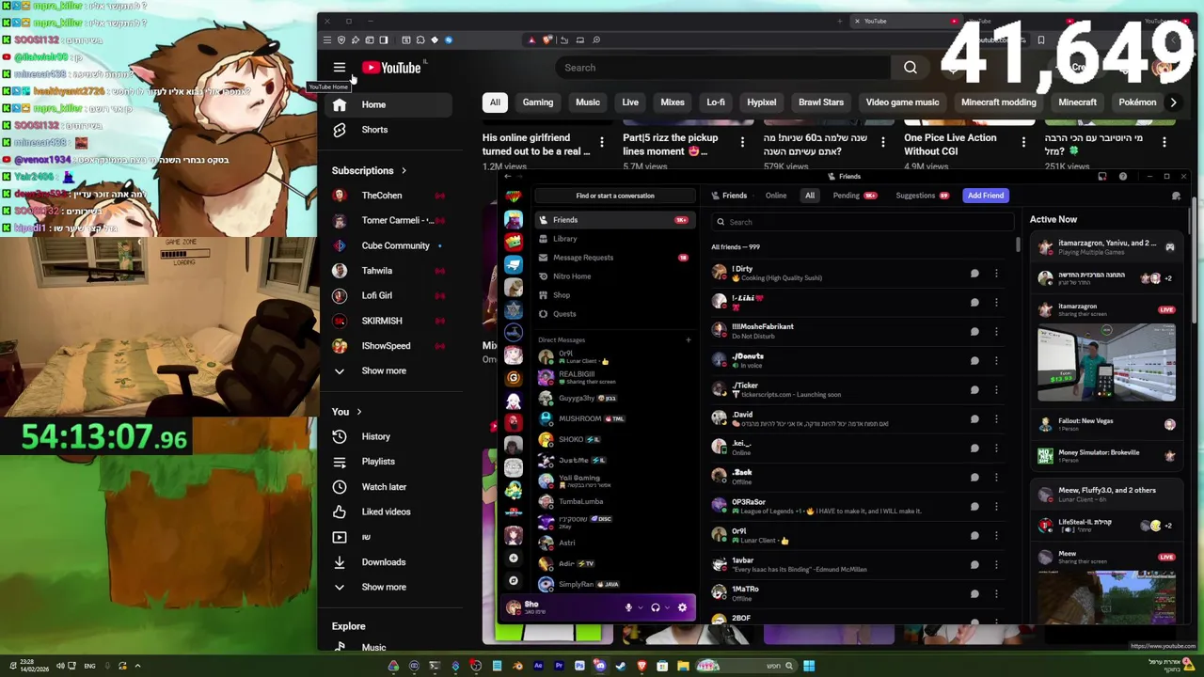
Task: Click Find or start a conversation
Action: 614,196
